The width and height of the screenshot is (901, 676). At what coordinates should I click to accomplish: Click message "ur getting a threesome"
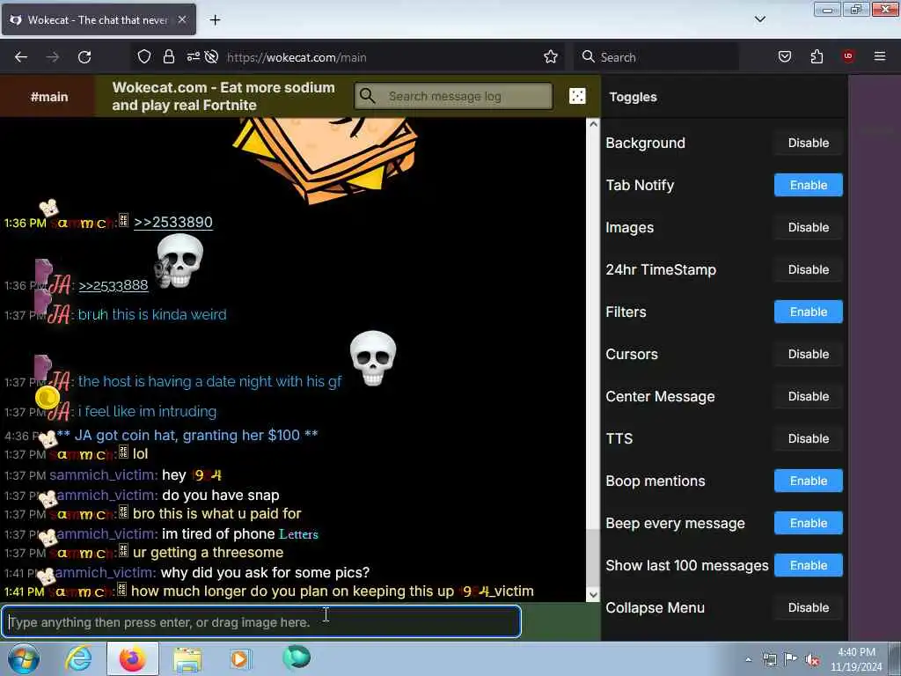[208, 553]
